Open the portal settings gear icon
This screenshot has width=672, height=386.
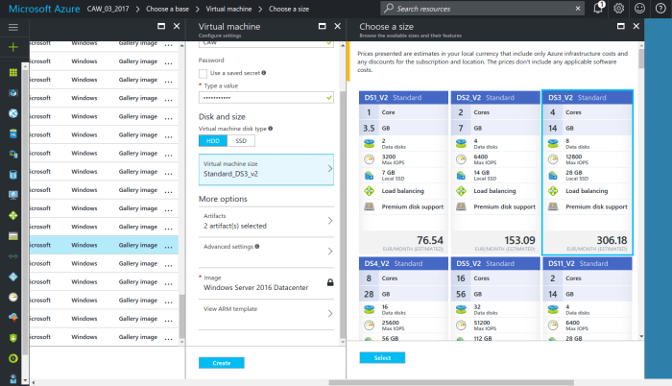(x=619, y=8)
